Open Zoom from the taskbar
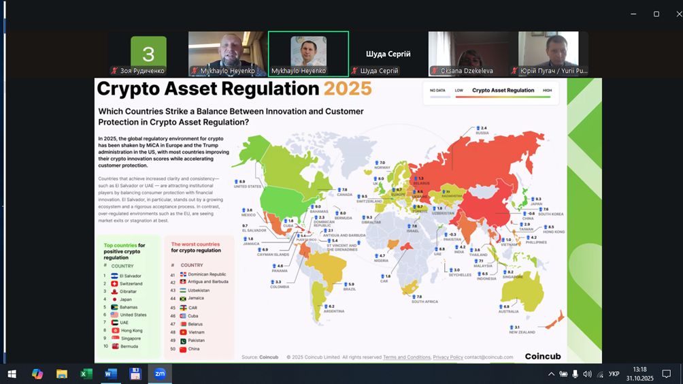This screenshot has width=683, height=384. (x=160, y=374)
